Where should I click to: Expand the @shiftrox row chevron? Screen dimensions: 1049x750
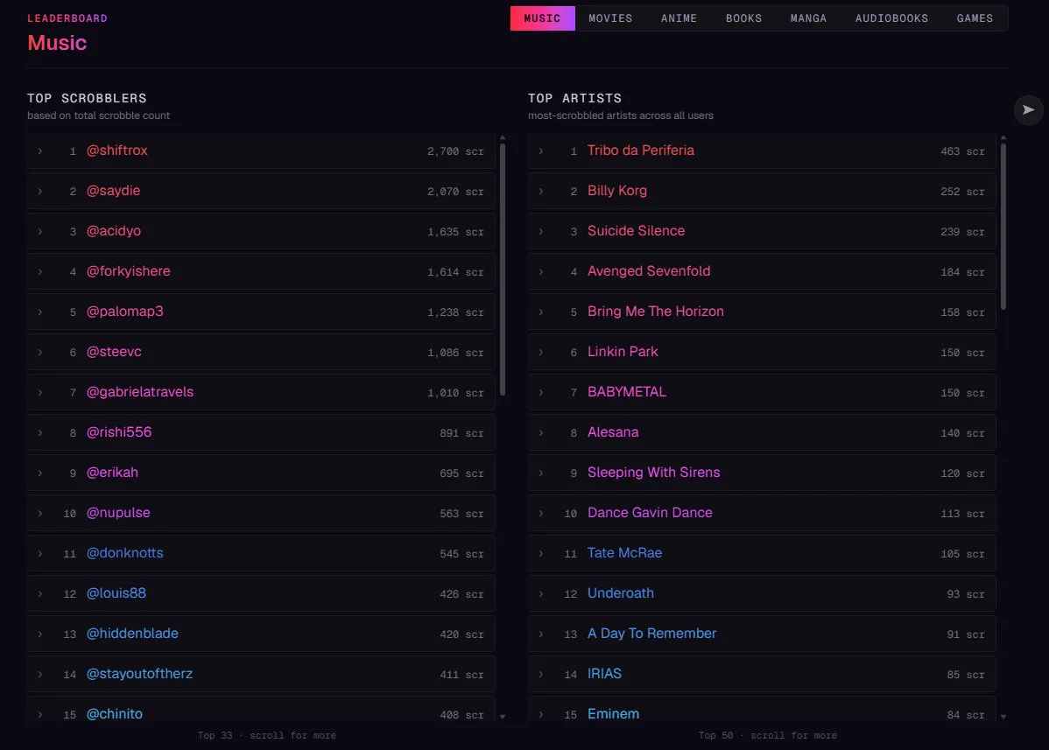[x=40, y=151]
